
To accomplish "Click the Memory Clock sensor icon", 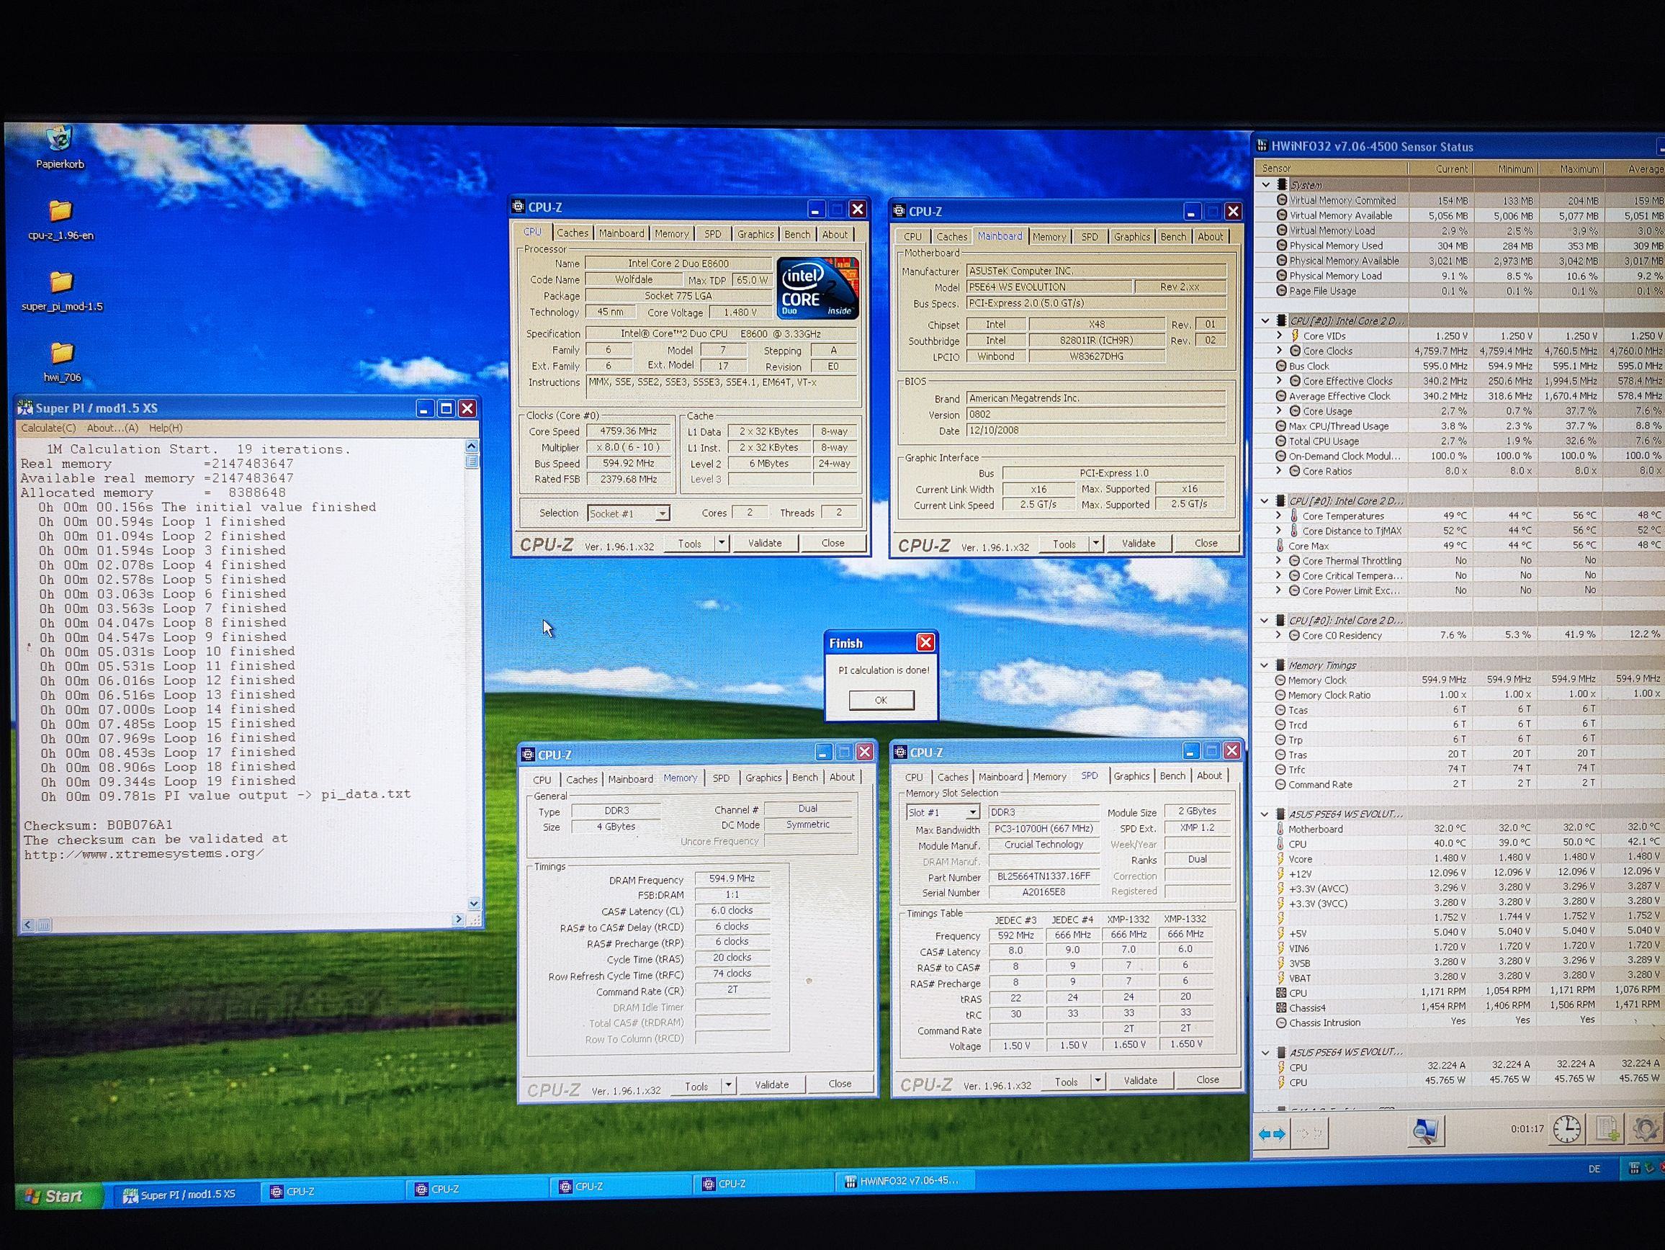I will [1280, 680].
